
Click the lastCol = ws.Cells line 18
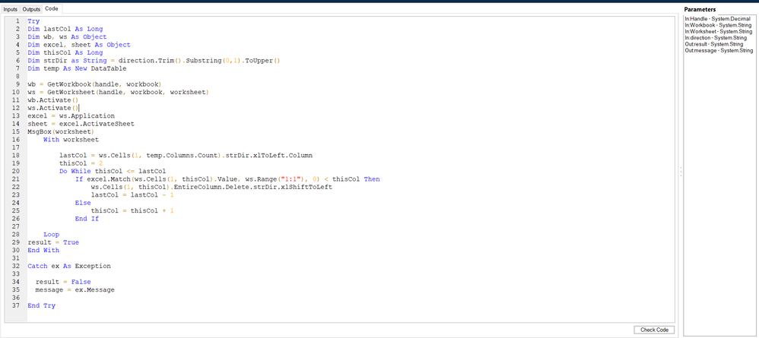tap(186, 155)
